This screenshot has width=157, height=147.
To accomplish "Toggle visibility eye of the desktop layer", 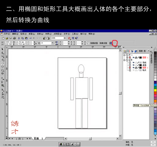I will pos(133,65).
